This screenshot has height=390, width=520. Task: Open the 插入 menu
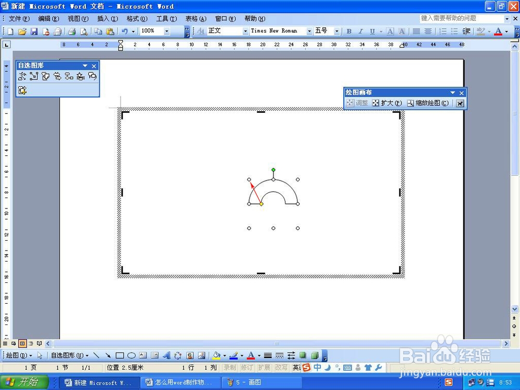pyautogui.click(x=108, y=19)
